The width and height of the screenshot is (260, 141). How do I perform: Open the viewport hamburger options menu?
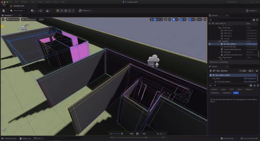(x=3, y=19)
